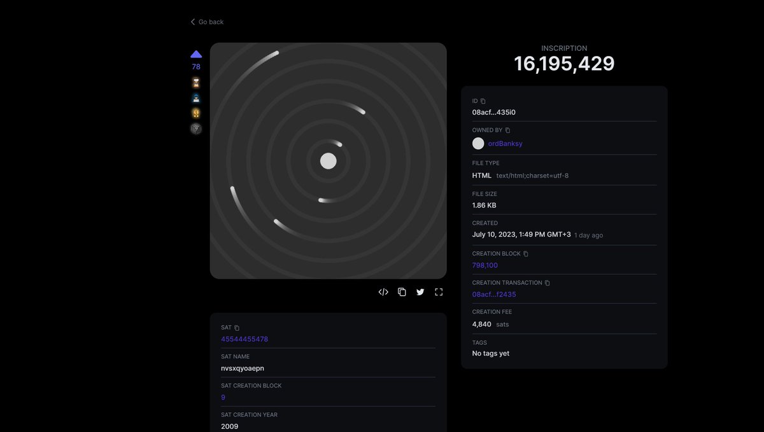Click the sat name nvsxqyoaepn

click(243, 368)
